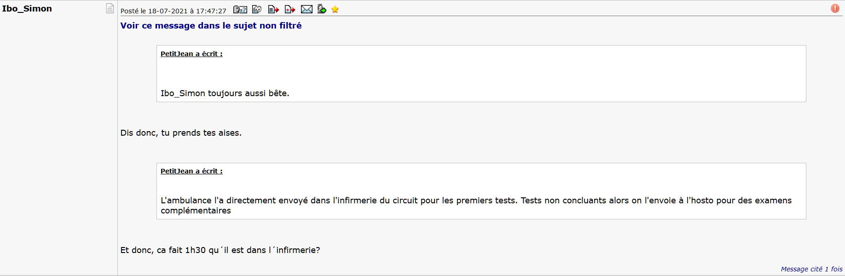Open the profile card icon with question mark
This screenshot has height=276, width=845.
tap(240, 9)
